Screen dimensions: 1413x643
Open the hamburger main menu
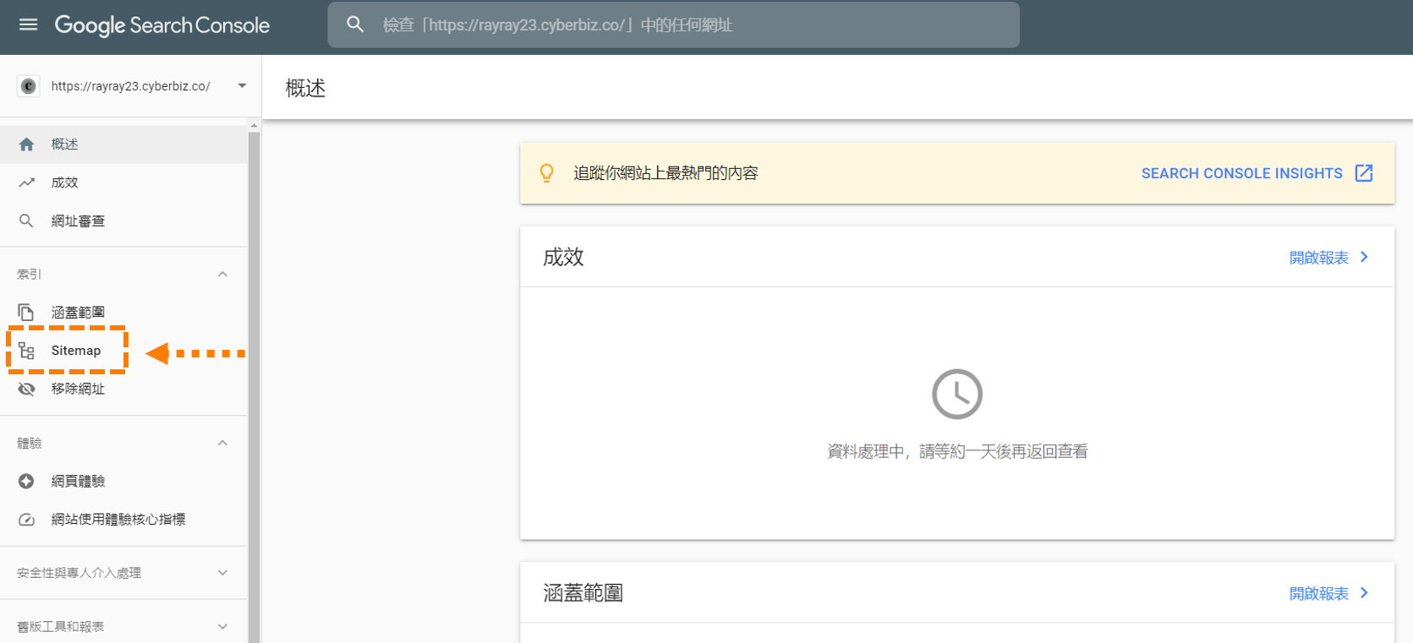click(28, 25)
